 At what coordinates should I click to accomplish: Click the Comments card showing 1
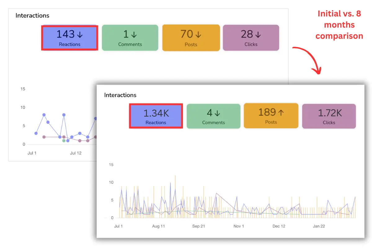(130, 37)
